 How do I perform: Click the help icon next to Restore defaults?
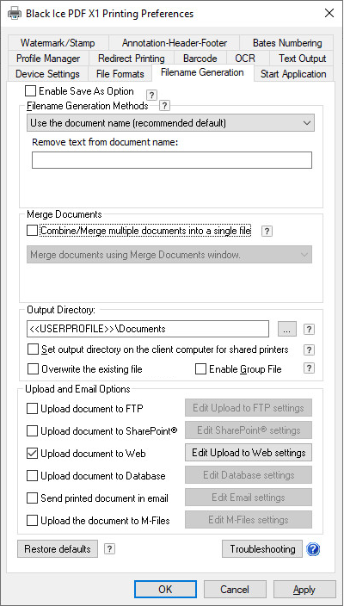(109, 549)
